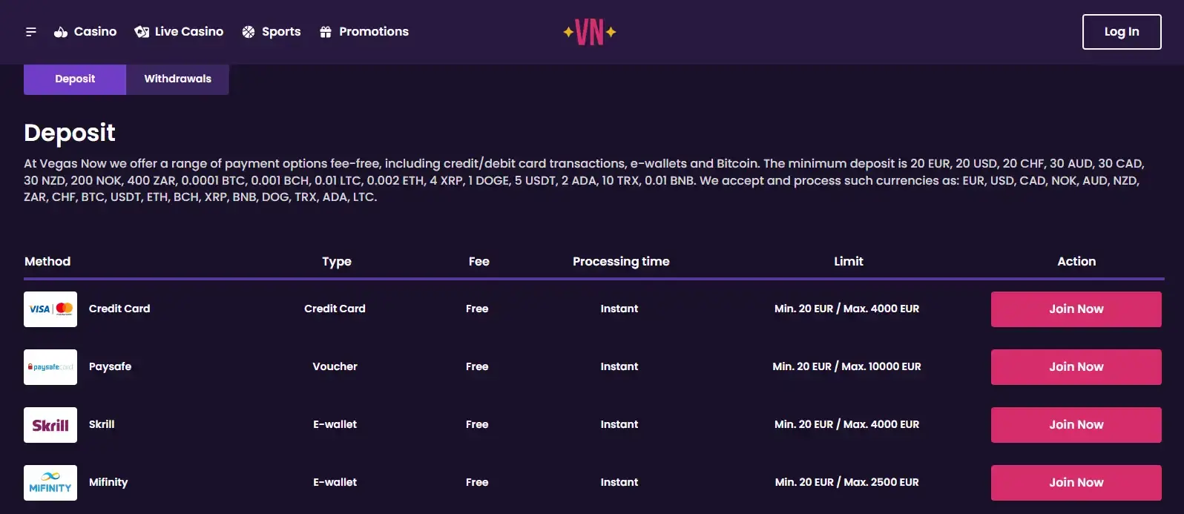This screenshot has height=514, width=1184.
Task: Click the Processing time column header
Action: (x=621, y=261)
